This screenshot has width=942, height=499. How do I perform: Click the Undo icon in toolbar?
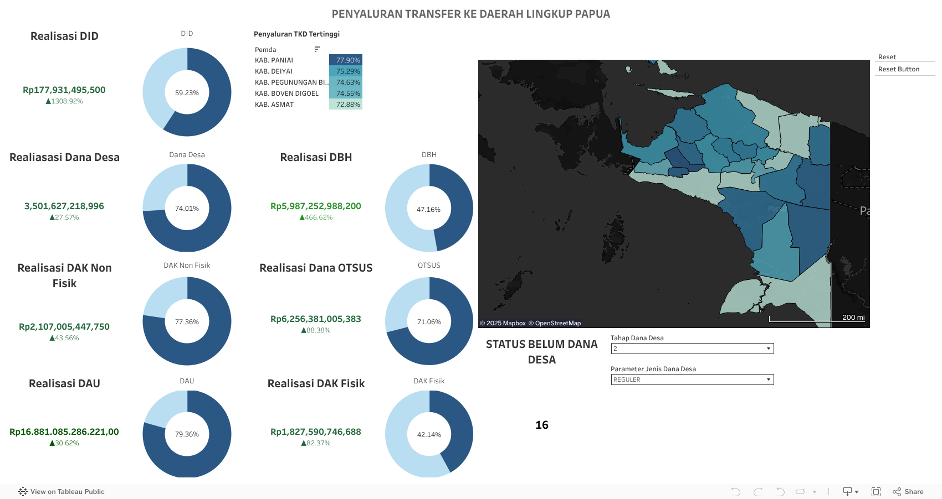735,492
